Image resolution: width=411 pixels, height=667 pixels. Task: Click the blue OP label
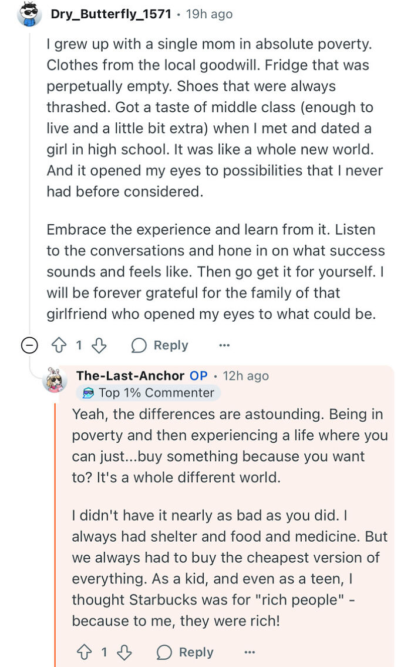pos(198,376)
